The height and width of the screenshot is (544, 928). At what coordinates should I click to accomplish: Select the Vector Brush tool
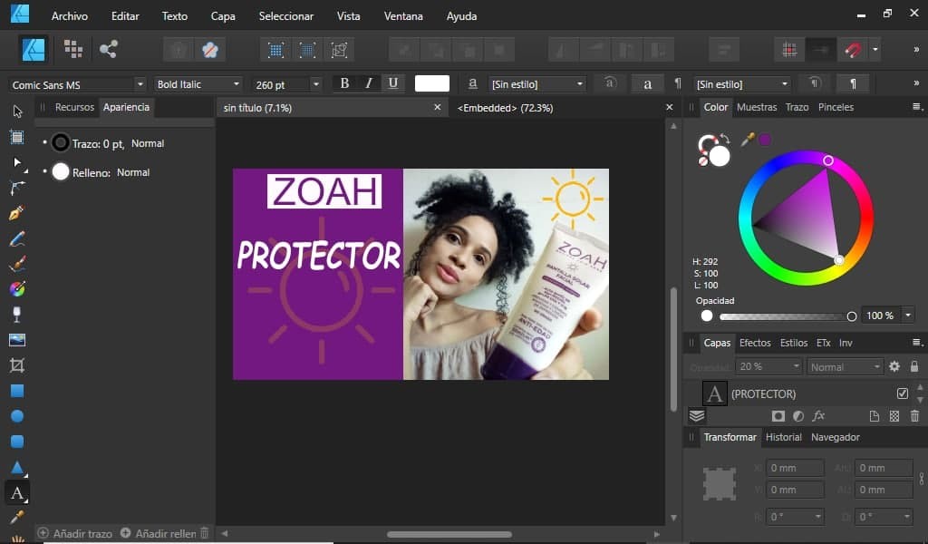17,264
